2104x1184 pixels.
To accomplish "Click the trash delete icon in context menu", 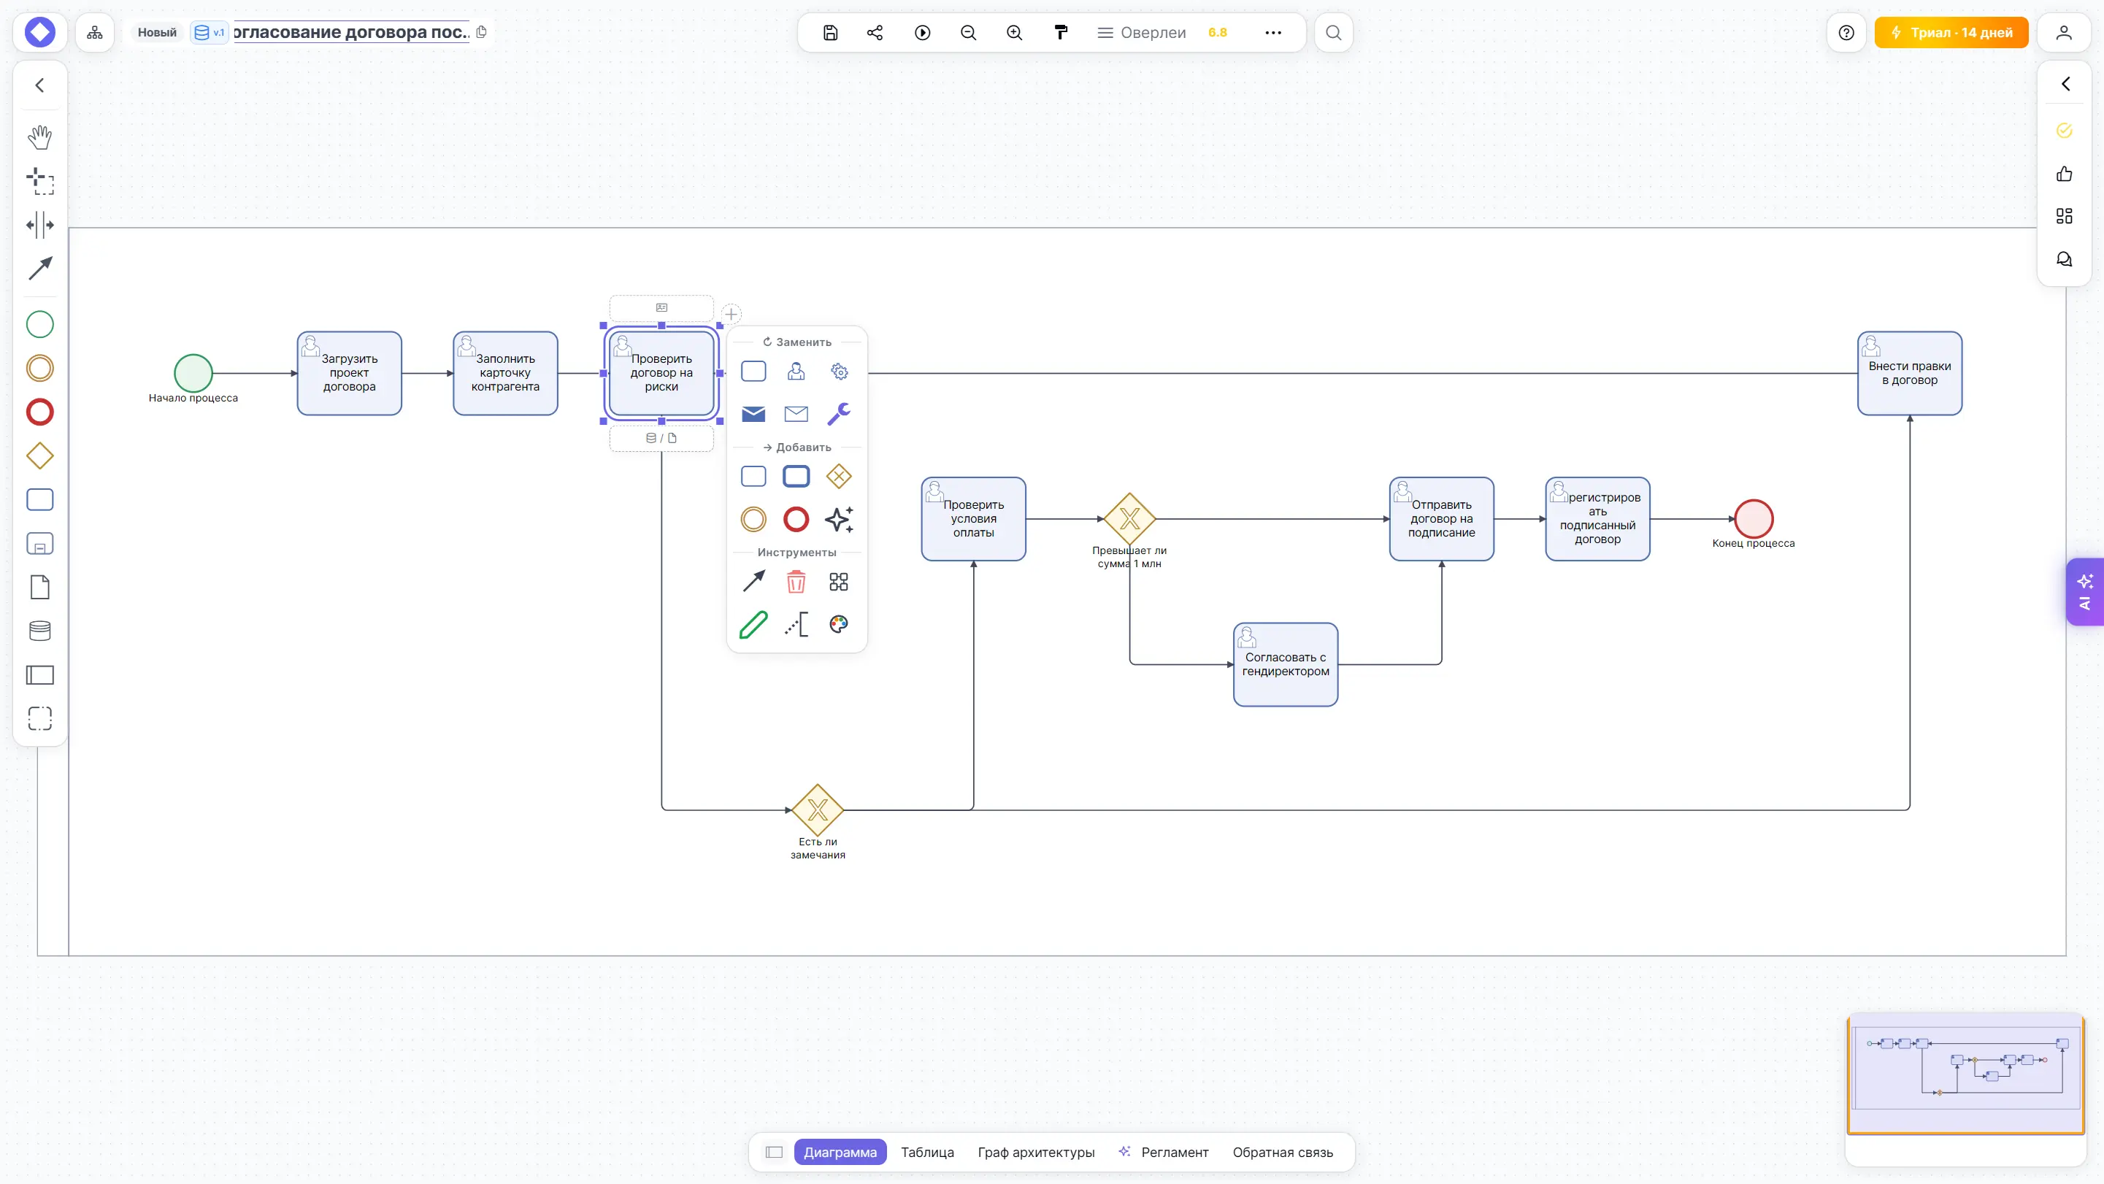I will (x=796, y=581).
